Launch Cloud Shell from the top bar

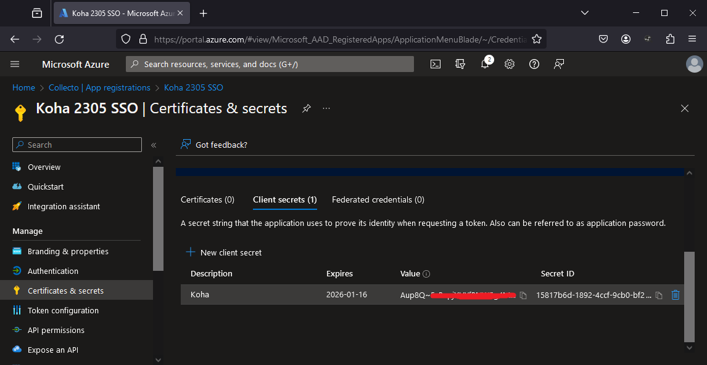[x=435, y=65]
